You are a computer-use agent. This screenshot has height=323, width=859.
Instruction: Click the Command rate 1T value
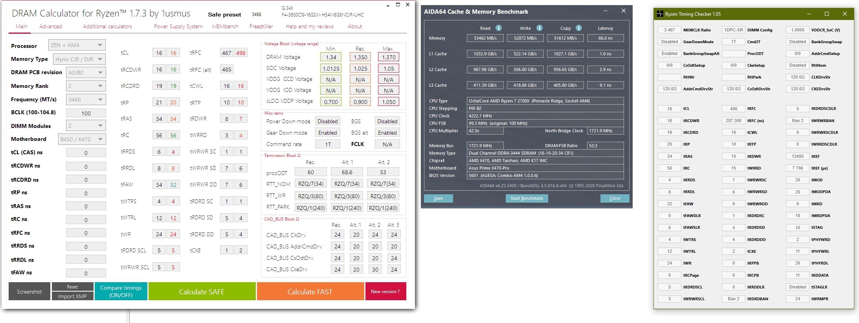pos(328,144)
